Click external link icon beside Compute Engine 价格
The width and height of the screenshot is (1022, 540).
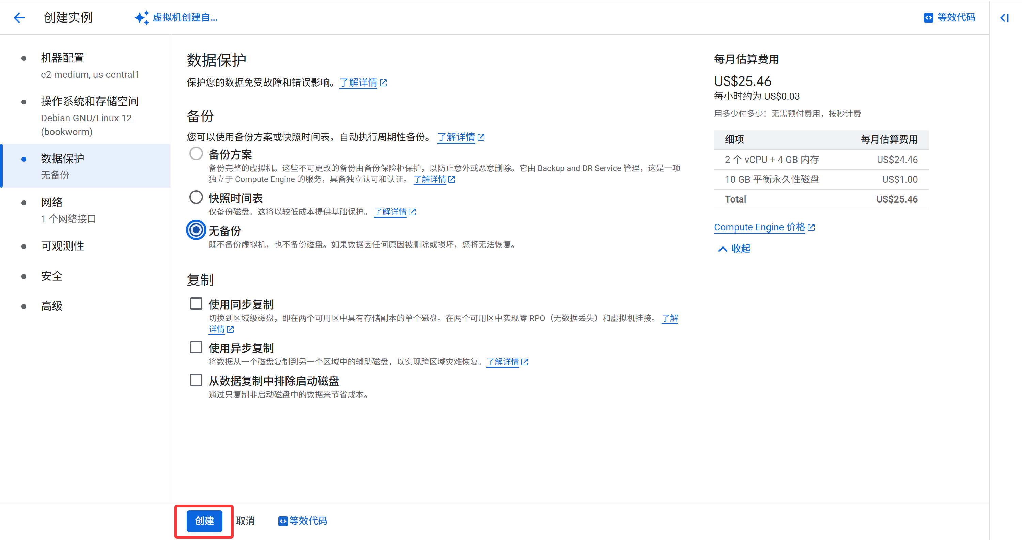[811, 227]
